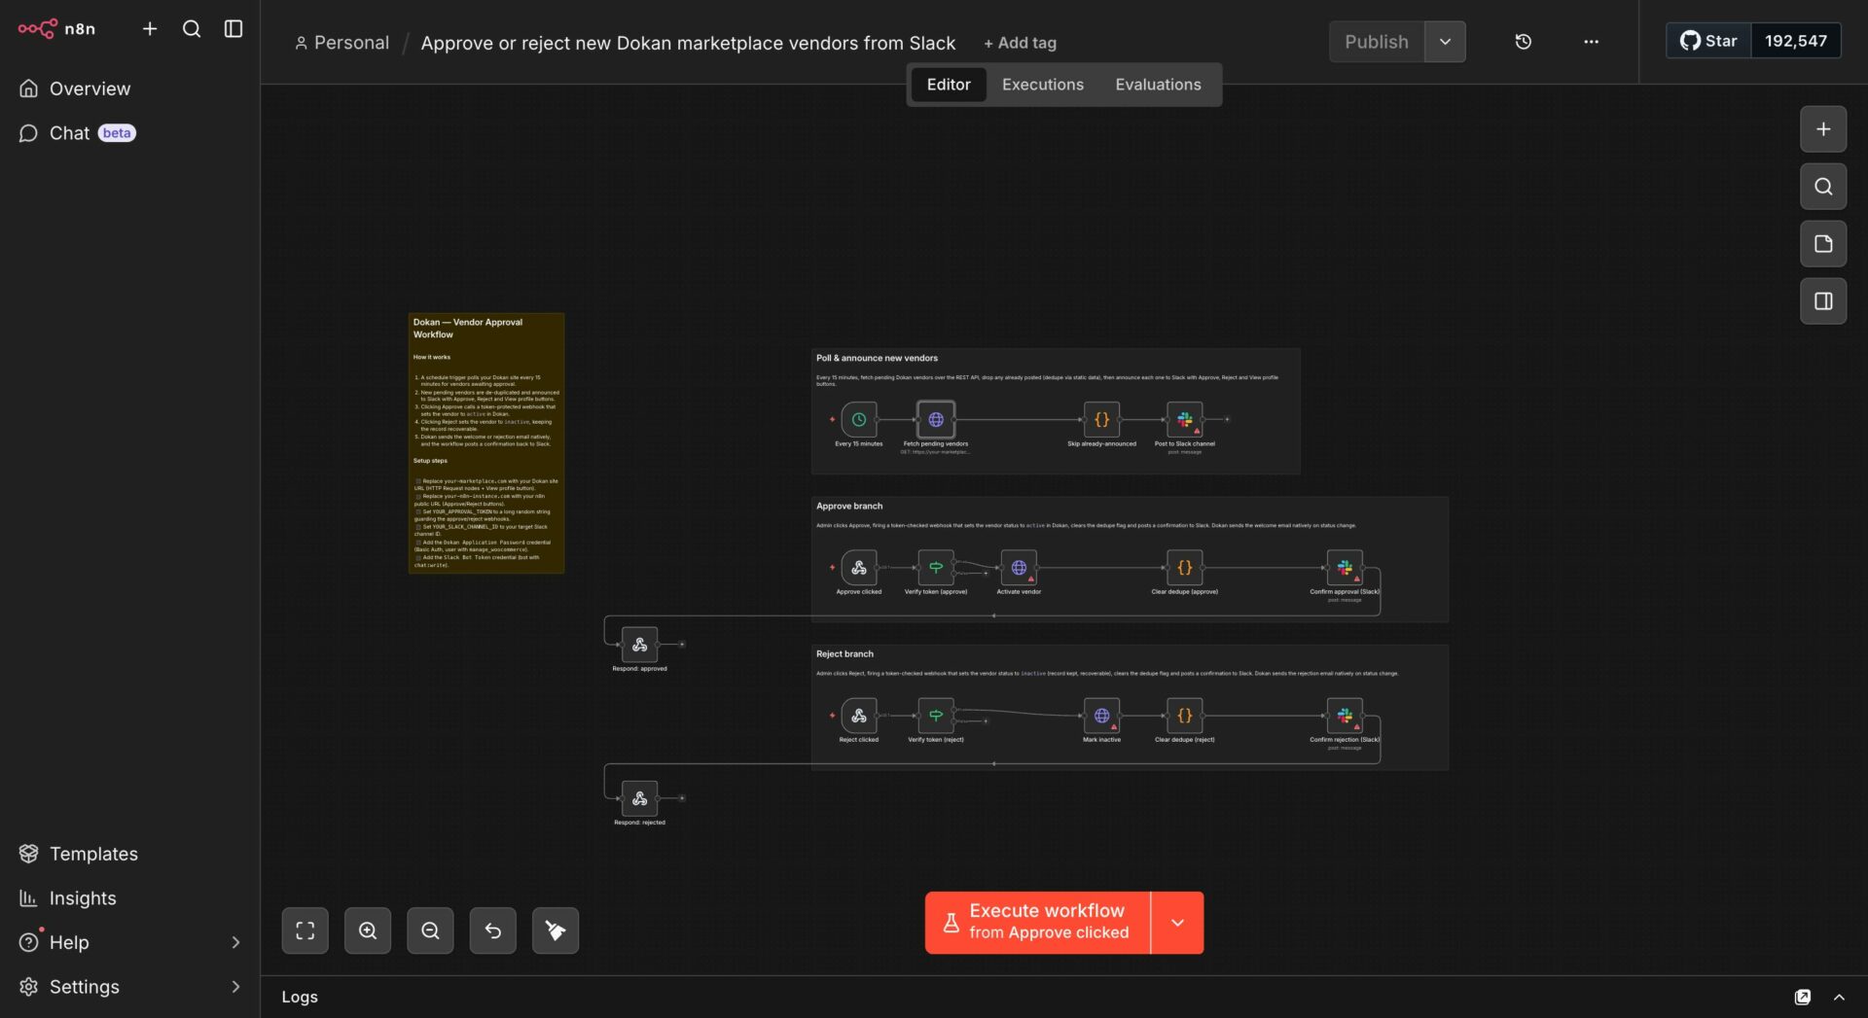This screenshot has height=1018, width=1868.
Task: Select the Verify token (reject) node
Action: (936, 716)
